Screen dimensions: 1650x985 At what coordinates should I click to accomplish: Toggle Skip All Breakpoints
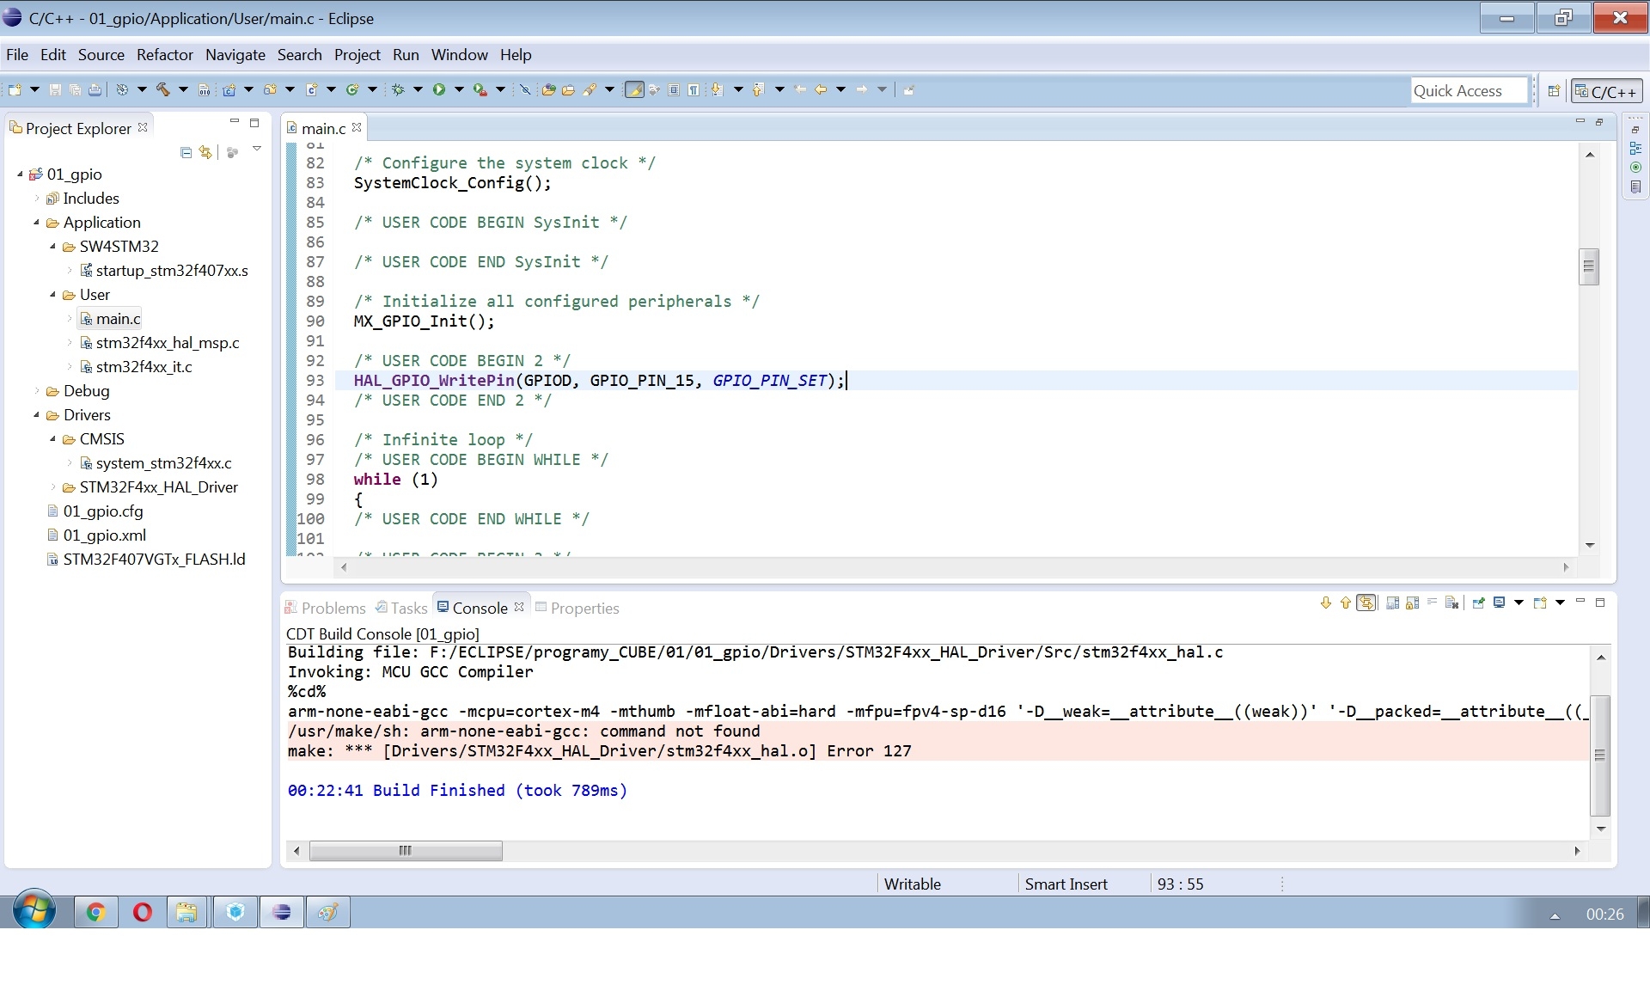(x=525, y=89)
